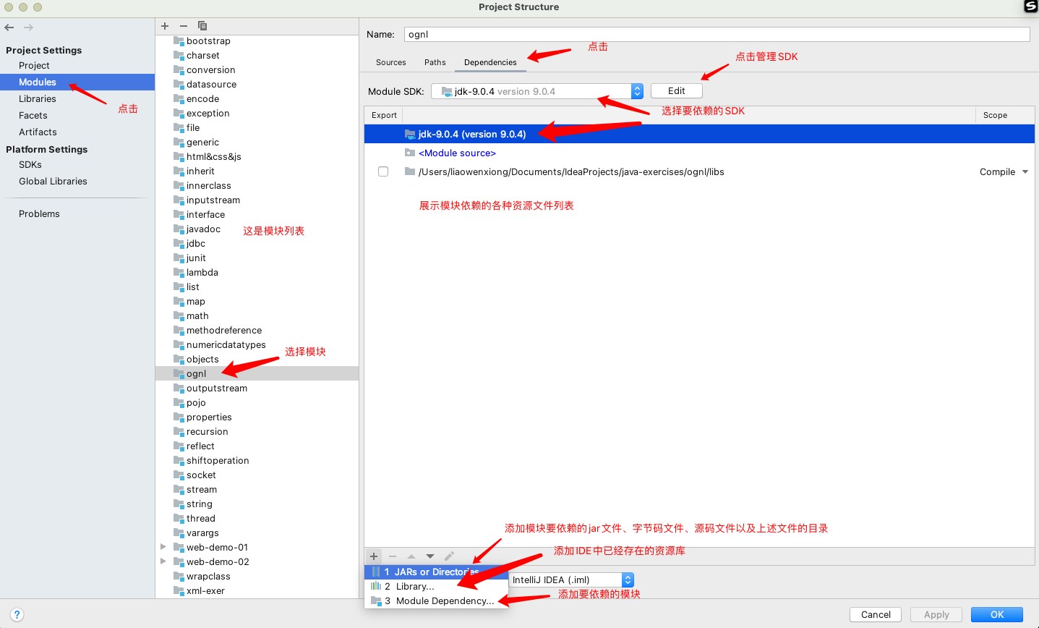This screenshot has width=1039, height=628.
Task: Expand the web-demo-01 module
Action: click(x=163, y=547)
